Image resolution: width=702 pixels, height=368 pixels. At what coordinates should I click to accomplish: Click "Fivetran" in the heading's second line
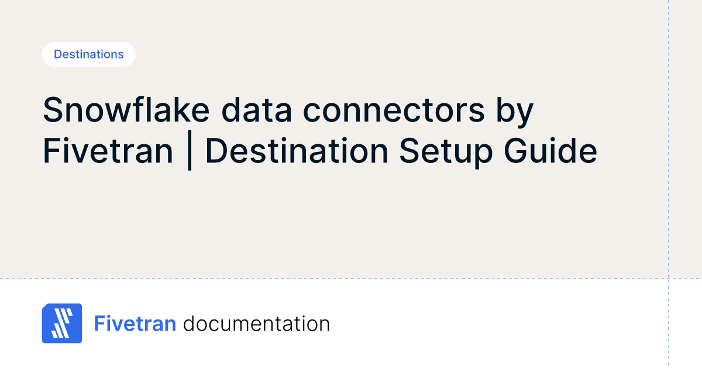click(x=108, y=151)
